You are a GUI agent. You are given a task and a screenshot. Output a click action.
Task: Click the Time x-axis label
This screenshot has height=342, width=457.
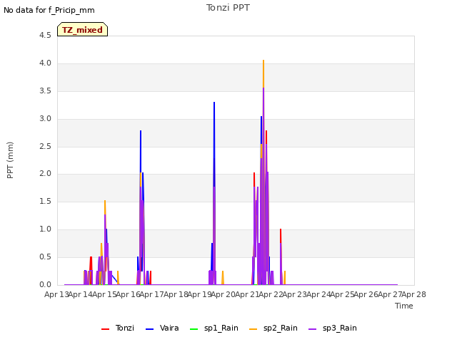pyautogui.click(x=404, y=306)
